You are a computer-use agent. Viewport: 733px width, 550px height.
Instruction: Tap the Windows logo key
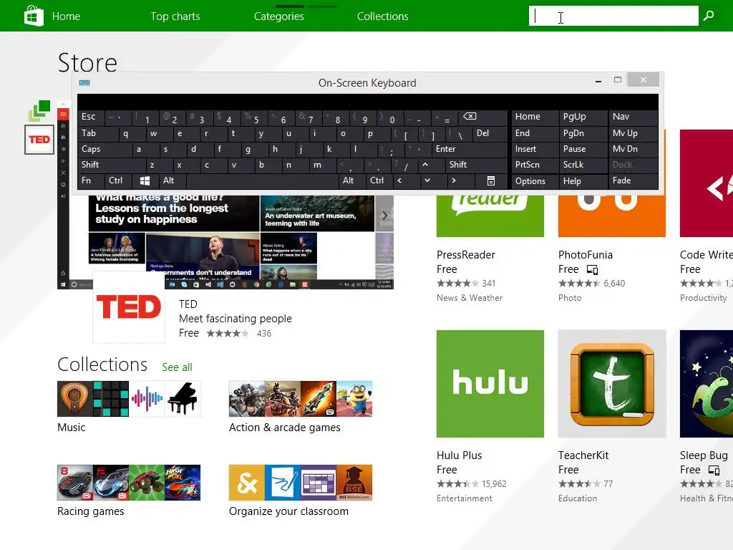(x=145, y=180)
